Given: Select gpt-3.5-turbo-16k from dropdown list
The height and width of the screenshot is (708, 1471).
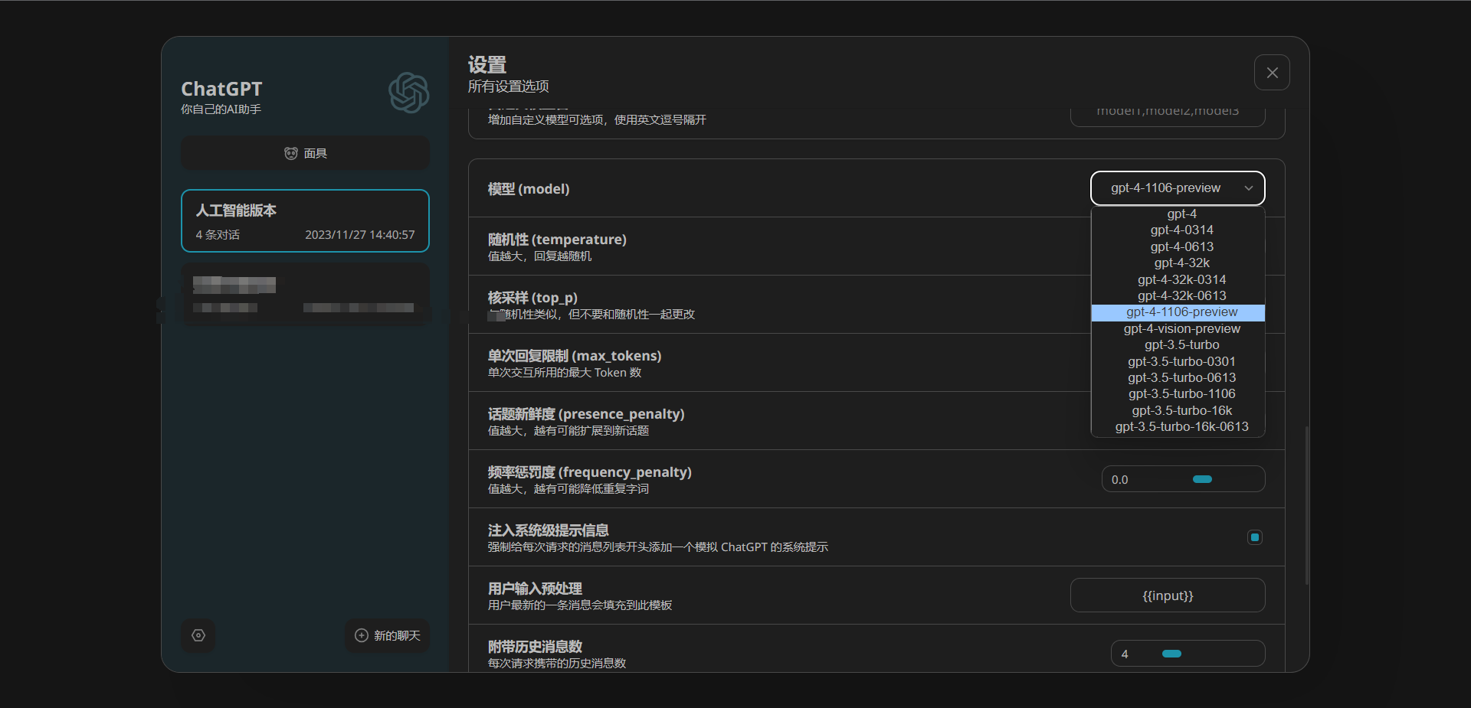Looking at the screenshot, I should click(x=1181, y=411).
